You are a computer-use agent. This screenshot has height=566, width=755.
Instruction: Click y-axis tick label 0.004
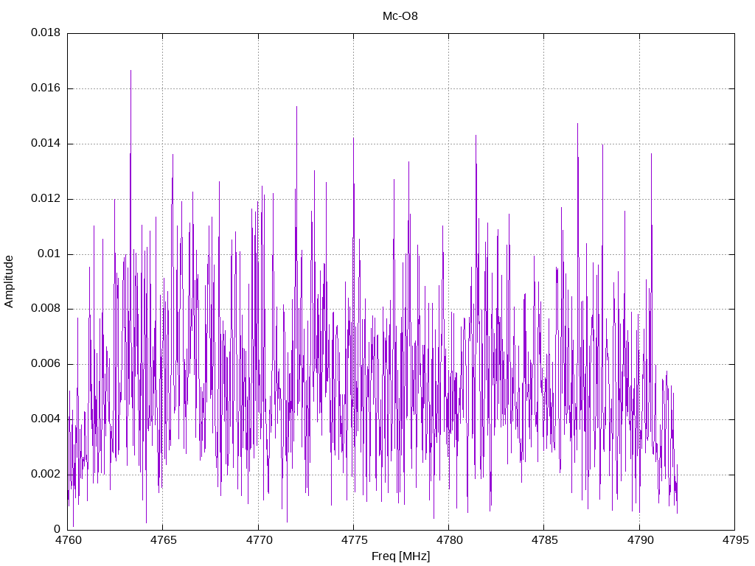pos(46,419)
